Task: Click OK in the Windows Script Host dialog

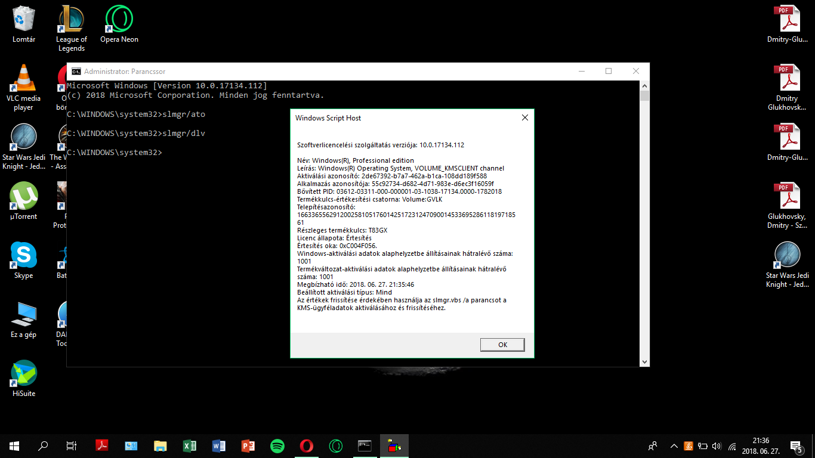Action: (502, 345)
